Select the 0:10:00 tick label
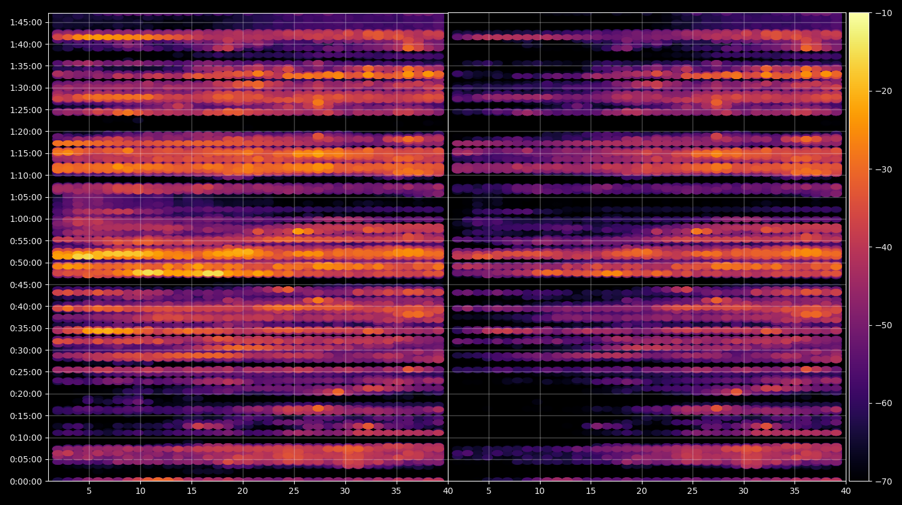 26,438
